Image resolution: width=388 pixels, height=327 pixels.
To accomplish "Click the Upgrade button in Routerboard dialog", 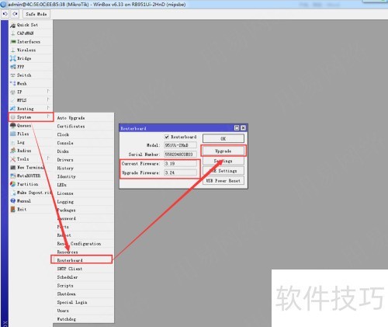I will click(223, 151).
